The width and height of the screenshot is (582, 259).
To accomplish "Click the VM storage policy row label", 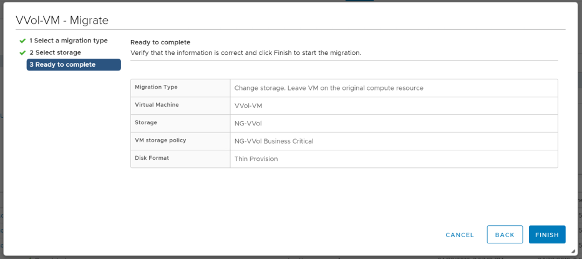I will click(x=160, y=140).
